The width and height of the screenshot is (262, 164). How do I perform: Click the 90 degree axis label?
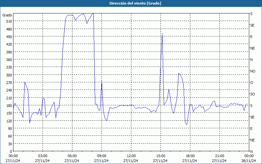(x=10, y=129)
